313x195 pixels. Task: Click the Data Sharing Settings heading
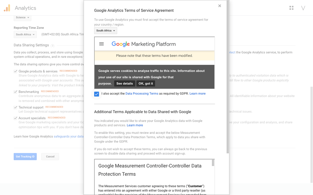coord(31,45)
